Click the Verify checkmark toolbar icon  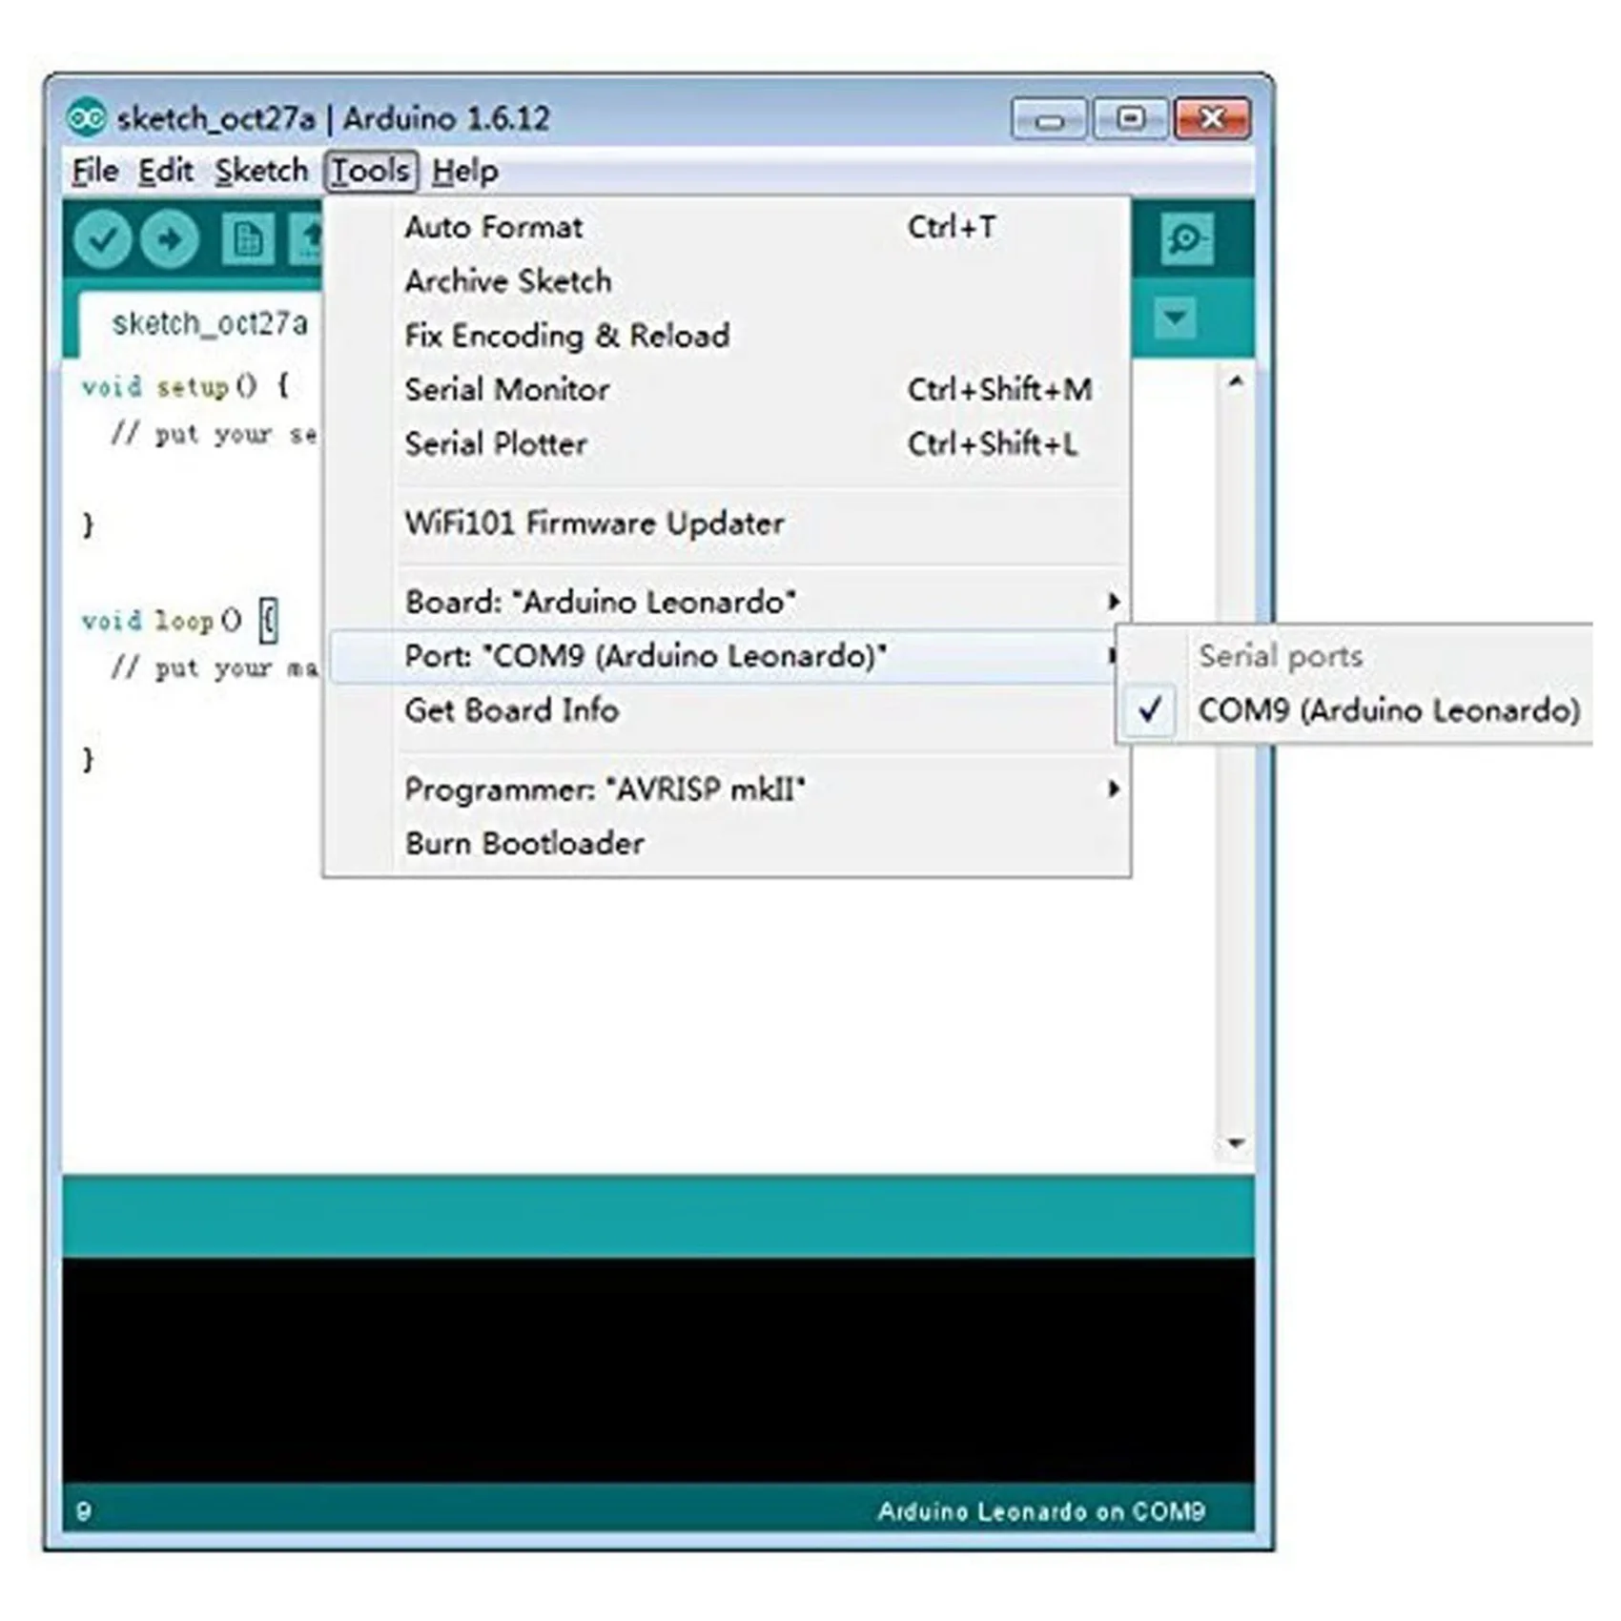102,238
